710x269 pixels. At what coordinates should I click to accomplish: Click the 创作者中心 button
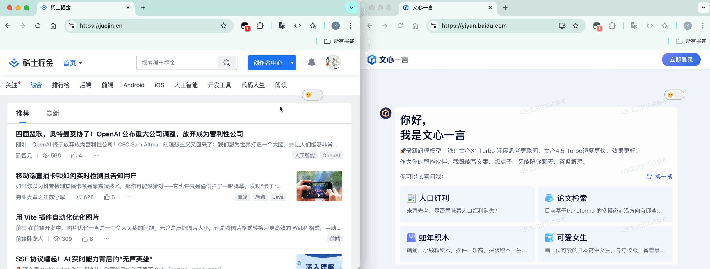coord(268,63)
